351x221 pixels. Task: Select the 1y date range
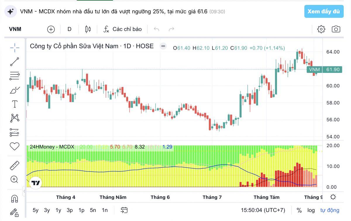[58, 210]
